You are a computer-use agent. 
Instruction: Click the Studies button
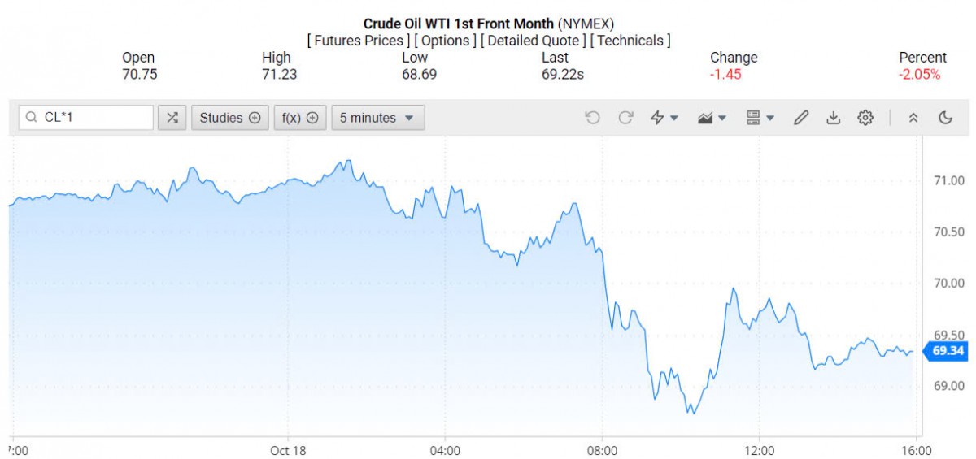[x=229, y=118]
